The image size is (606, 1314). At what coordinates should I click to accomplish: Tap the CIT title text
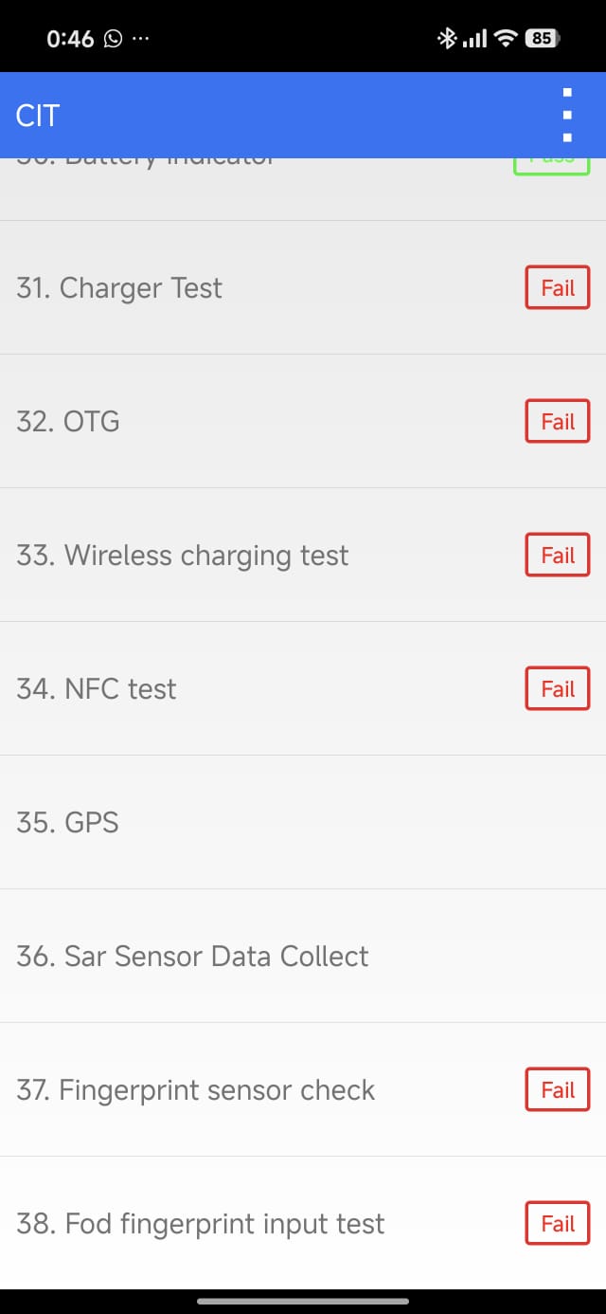pyautogui.click(x=38, y=116)
